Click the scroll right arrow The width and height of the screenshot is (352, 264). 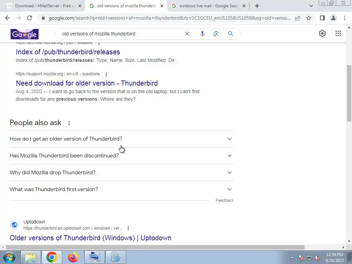coord(343,247)
